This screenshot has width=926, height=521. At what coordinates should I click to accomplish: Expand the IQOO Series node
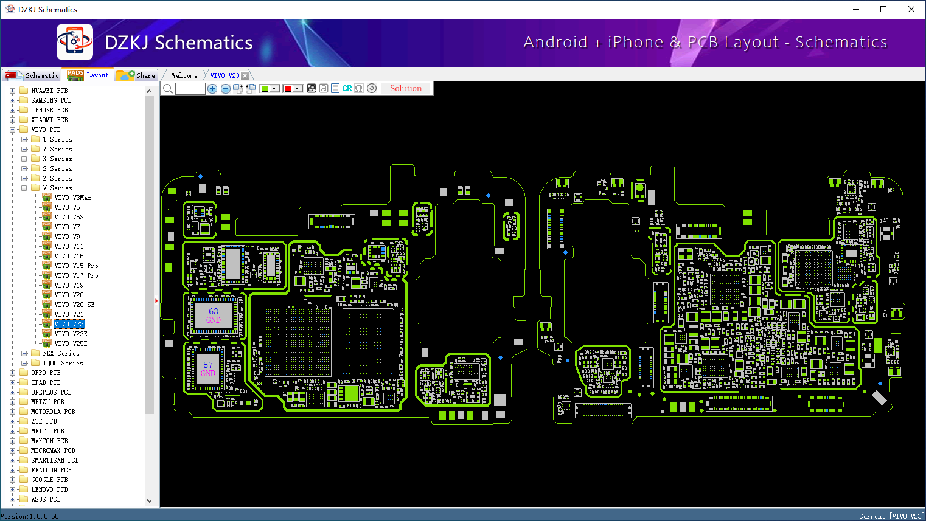point(24,363)
